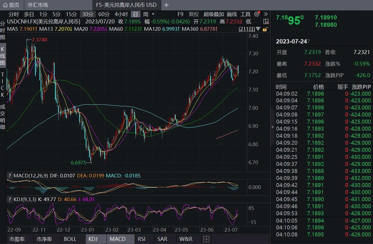This screenshot has width=373, height=244.
Task: Expand the period dropdown arrow after 周
Action: click(x=153, y=14)
